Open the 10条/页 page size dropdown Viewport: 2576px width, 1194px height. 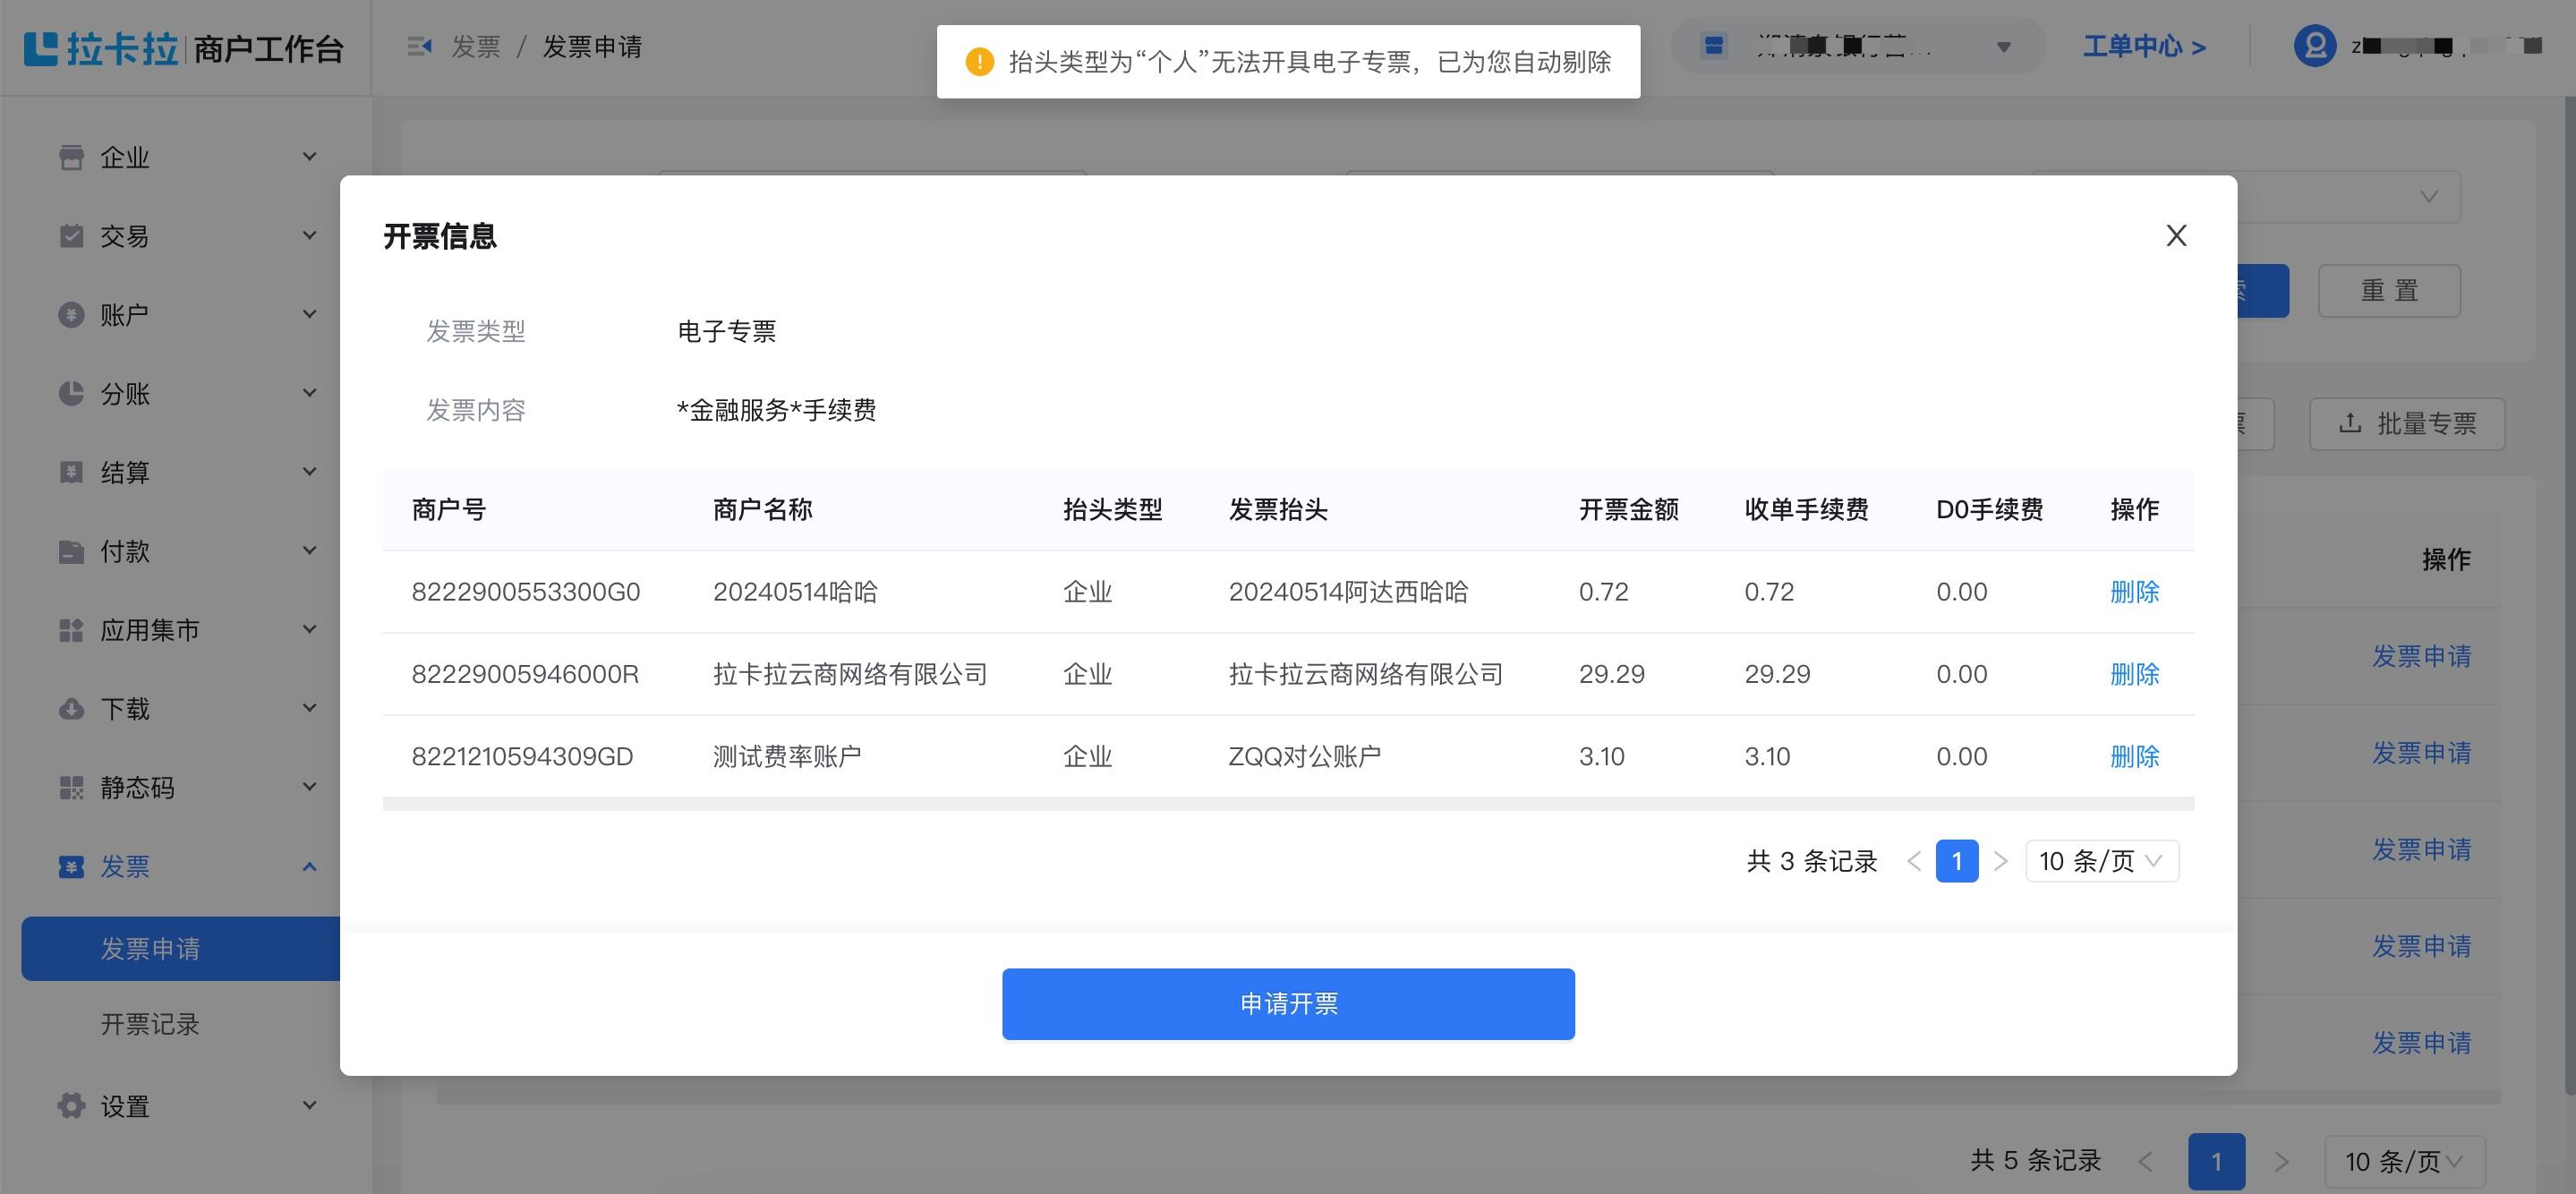coord(2100,860)
